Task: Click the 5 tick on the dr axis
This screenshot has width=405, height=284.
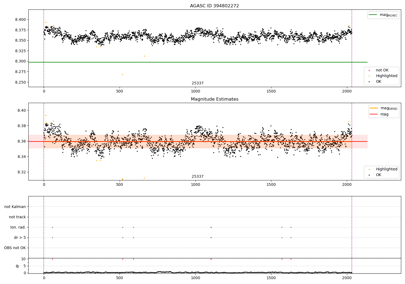Action: pos(25,266)
